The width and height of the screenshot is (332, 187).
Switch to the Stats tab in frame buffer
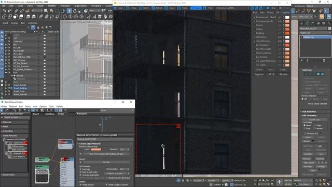(x=262, y=12)
